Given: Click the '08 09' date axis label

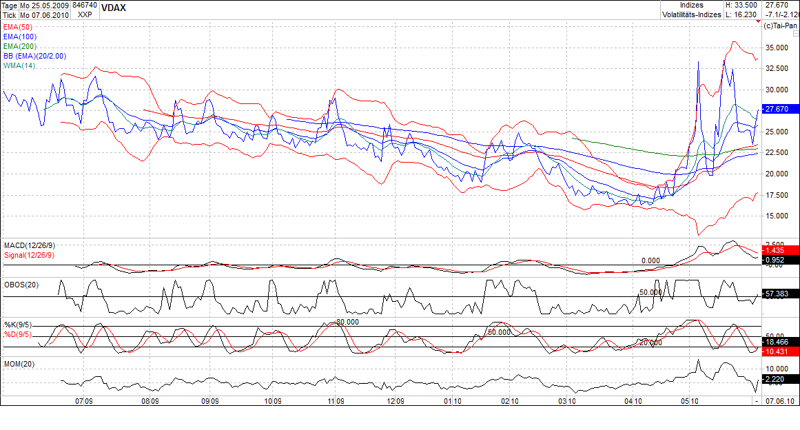Looking at the screenshot, I should click(x=150, y=402).
